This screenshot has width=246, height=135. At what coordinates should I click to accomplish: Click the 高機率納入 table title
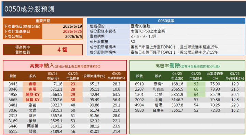coord(65,66)
